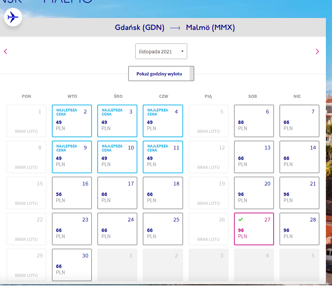Open the listopada 2021 month dropdown
332x286 pixels.
pos(161,51)
